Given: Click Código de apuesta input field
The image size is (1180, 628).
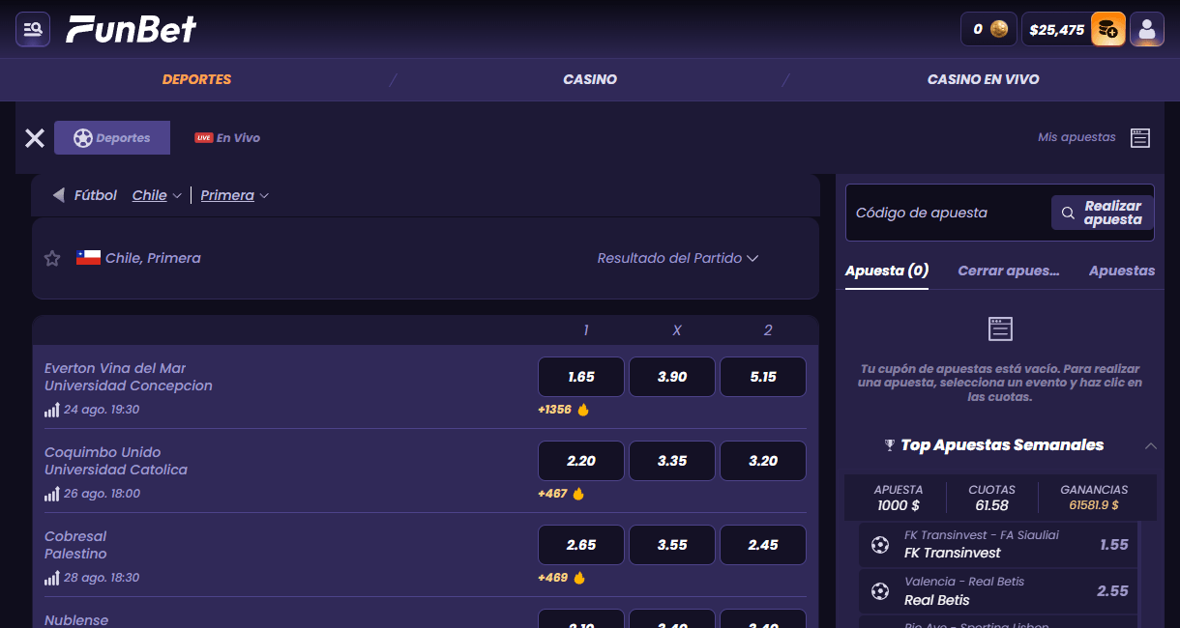Looking at the screenshot, I should pos(948,213).
